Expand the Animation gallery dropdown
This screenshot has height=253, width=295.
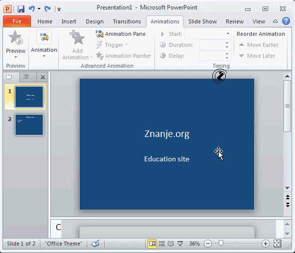44,56
